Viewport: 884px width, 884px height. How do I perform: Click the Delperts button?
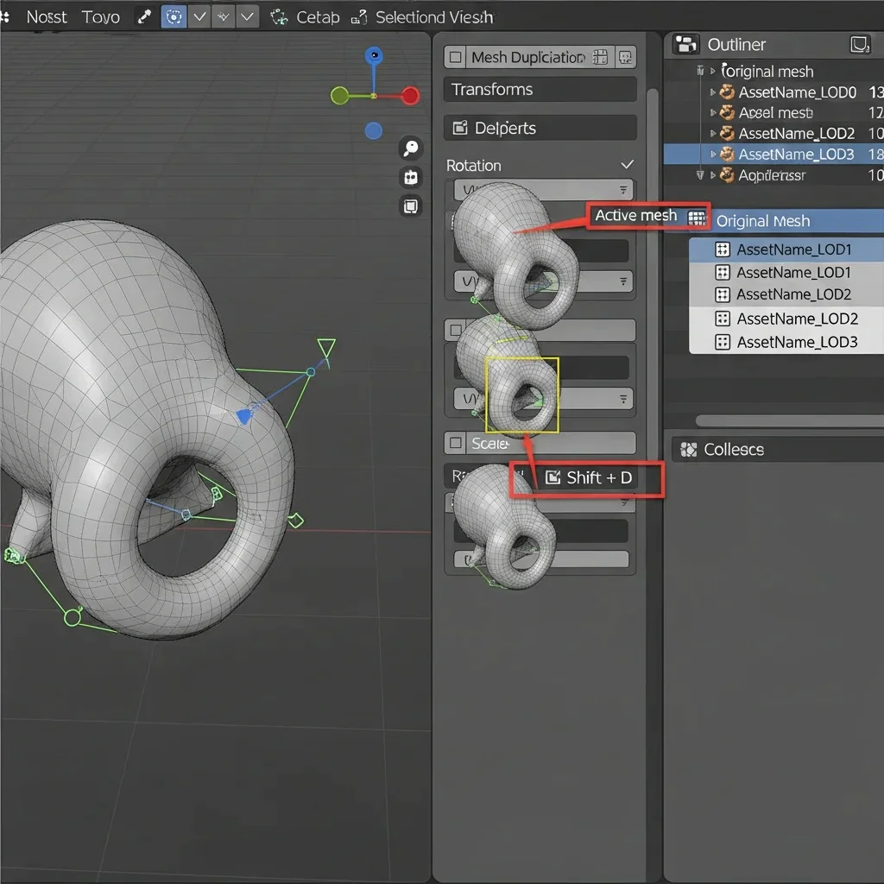click(x=540, y=129)
